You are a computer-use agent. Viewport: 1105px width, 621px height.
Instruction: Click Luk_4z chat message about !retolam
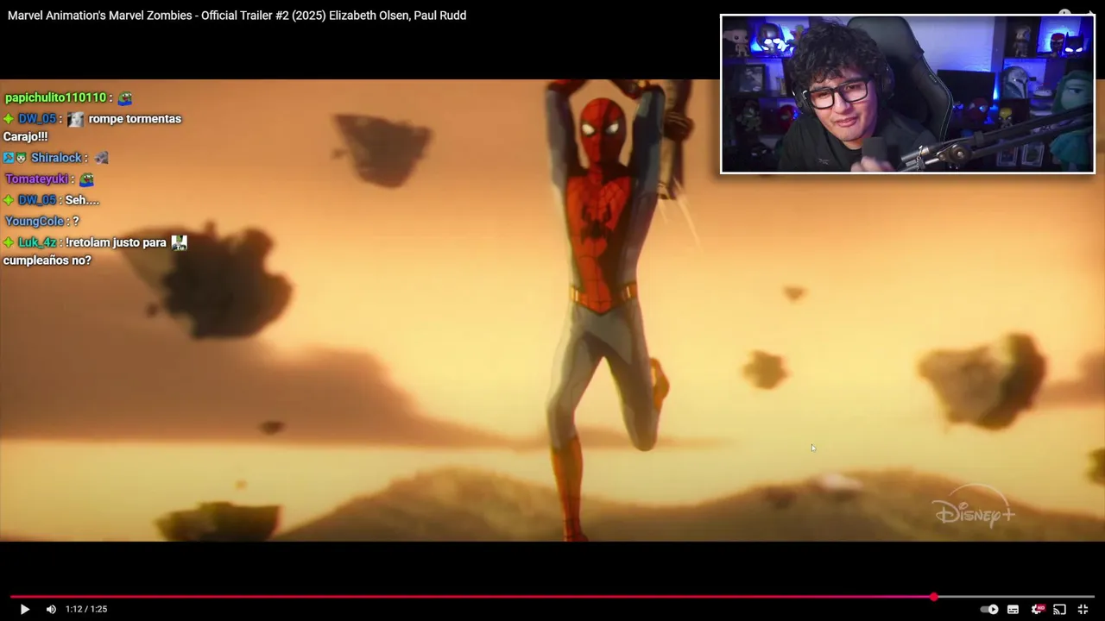click(x=116, y=242)
